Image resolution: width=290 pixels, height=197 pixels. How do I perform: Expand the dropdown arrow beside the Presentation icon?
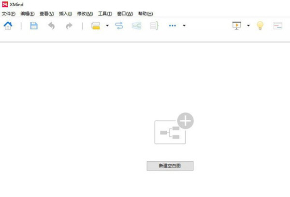pos(248,26)
